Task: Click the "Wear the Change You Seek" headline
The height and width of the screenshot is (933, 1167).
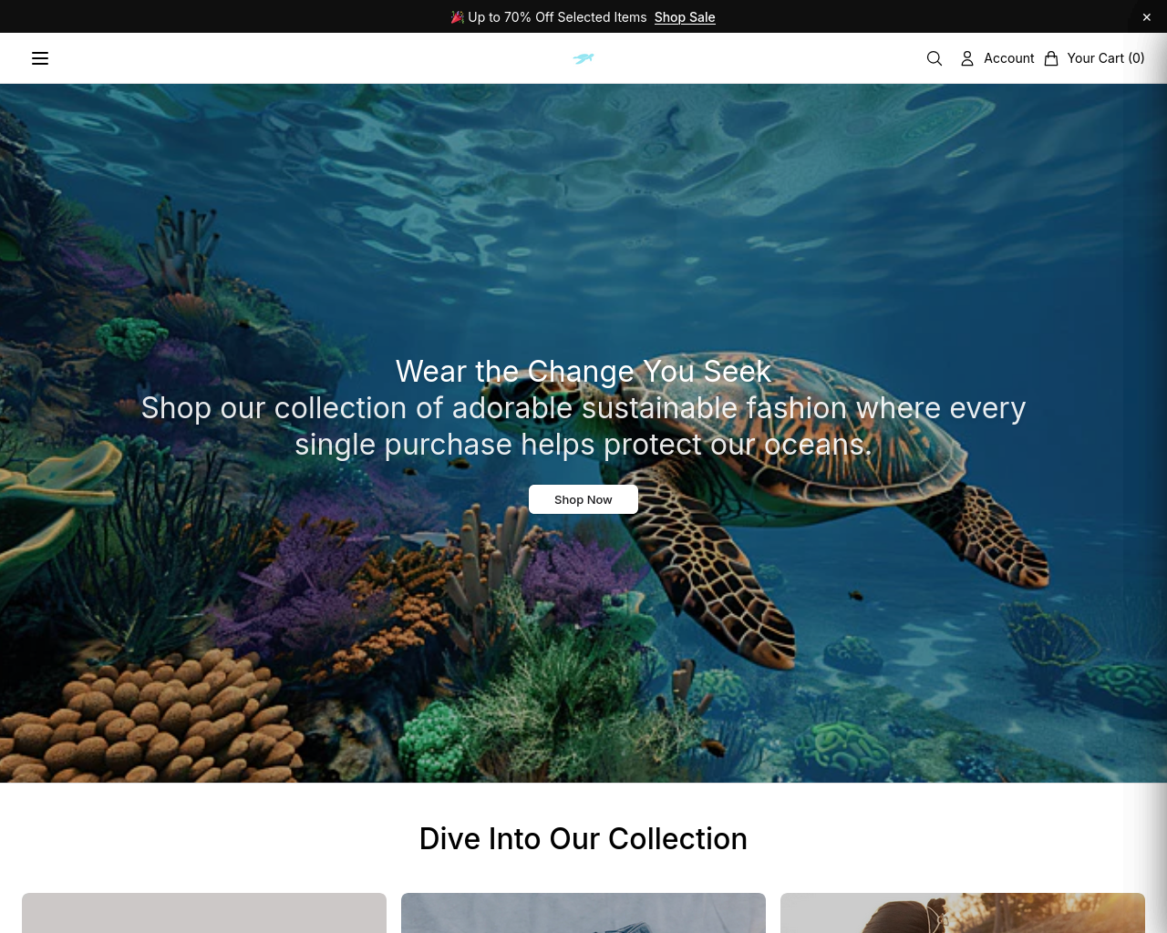Action: coord(583,372)
